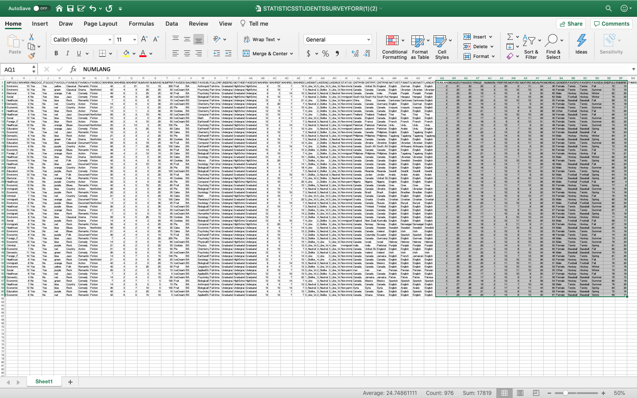Open the Clear eraser menu

click(x=510, y=56)
